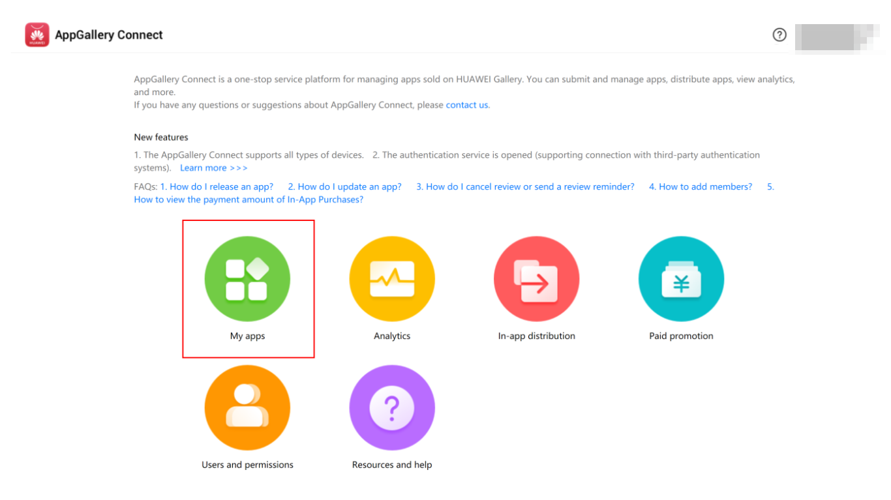This screenshot has height=500, width=891.
Task: Click the Resources and help label
Action: [392, 465]
